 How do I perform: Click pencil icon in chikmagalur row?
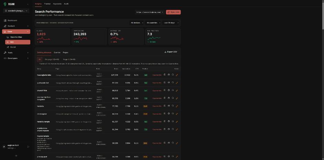pyautogui.click(x=177, y=114)
